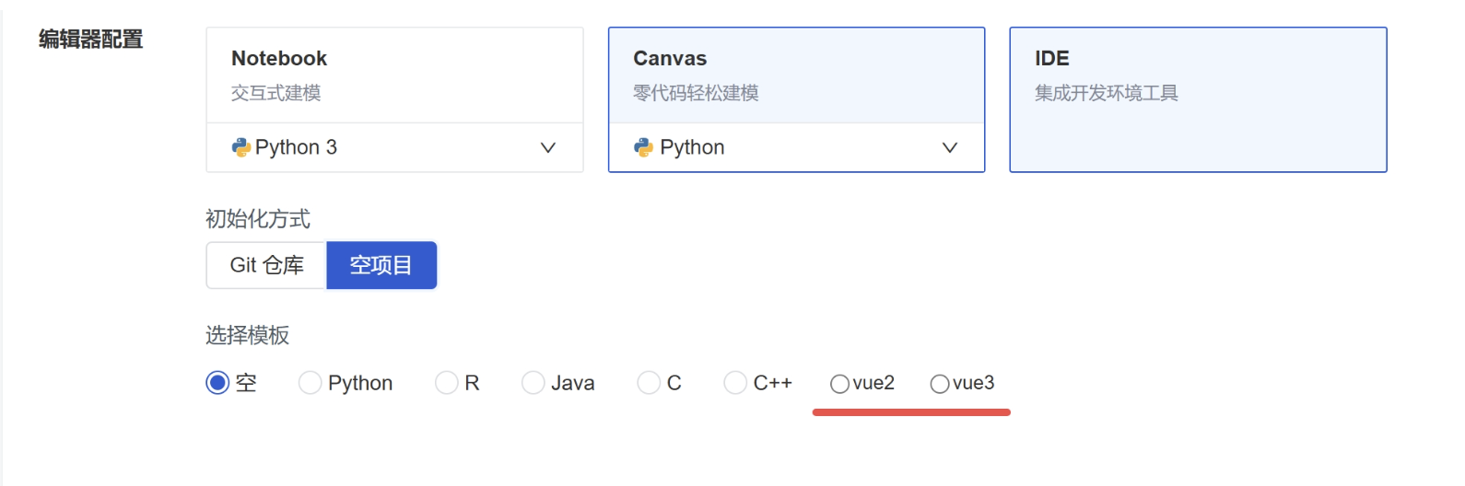Select the 空 template radio button

click(x=217, y=383)
